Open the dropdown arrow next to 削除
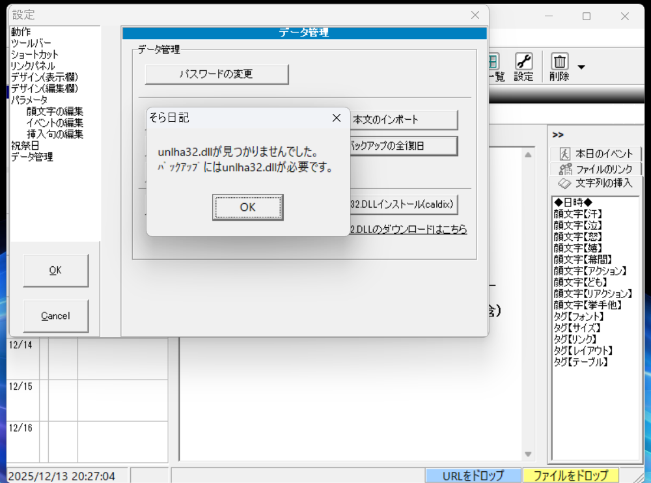 pyautogui.click(x=581, y=67)
